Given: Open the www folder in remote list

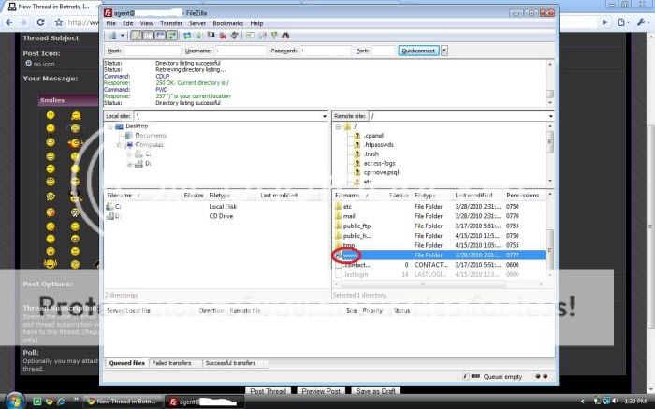Looking at the screenshot, I should [x=351, y=255].
